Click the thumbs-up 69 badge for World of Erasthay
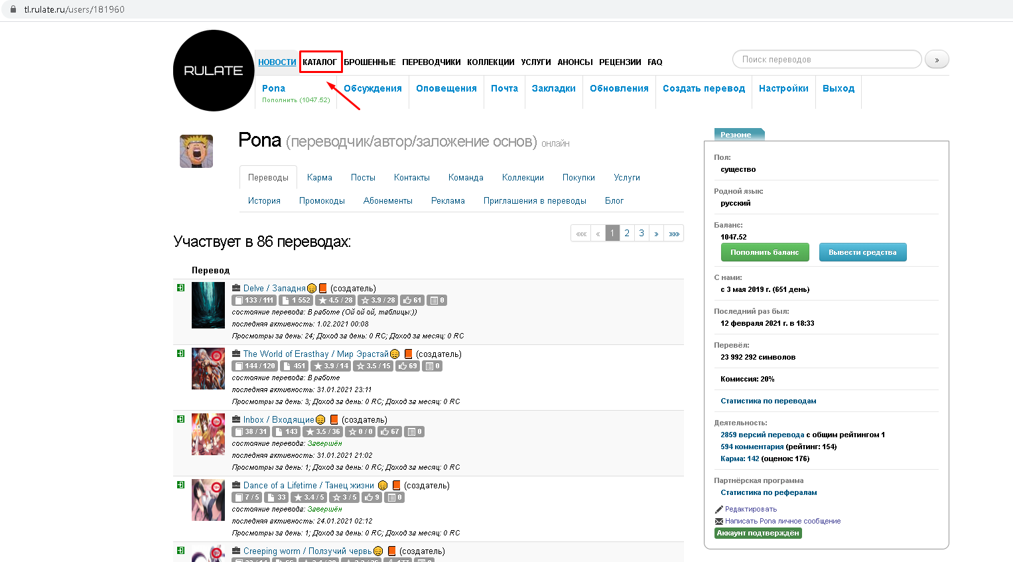This screenshot has height=562, width=1013. point(408,366)
